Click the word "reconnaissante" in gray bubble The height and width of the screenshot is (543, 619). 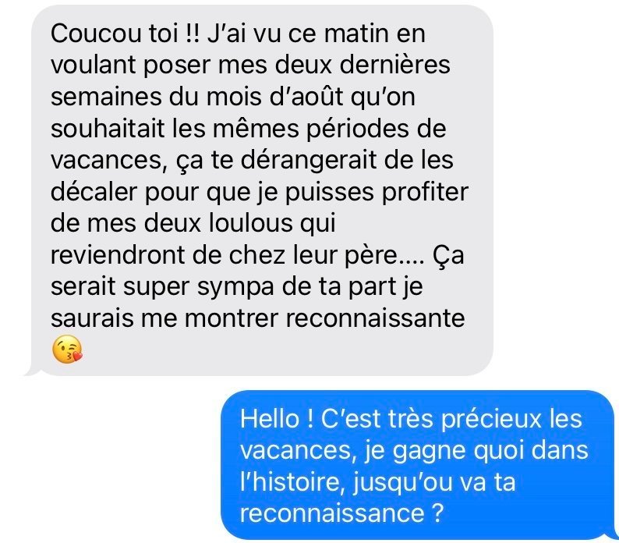(375, 318)
